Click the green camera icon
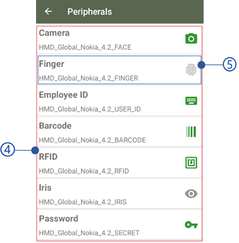239x243 pixels. click(x=191, y=39)
